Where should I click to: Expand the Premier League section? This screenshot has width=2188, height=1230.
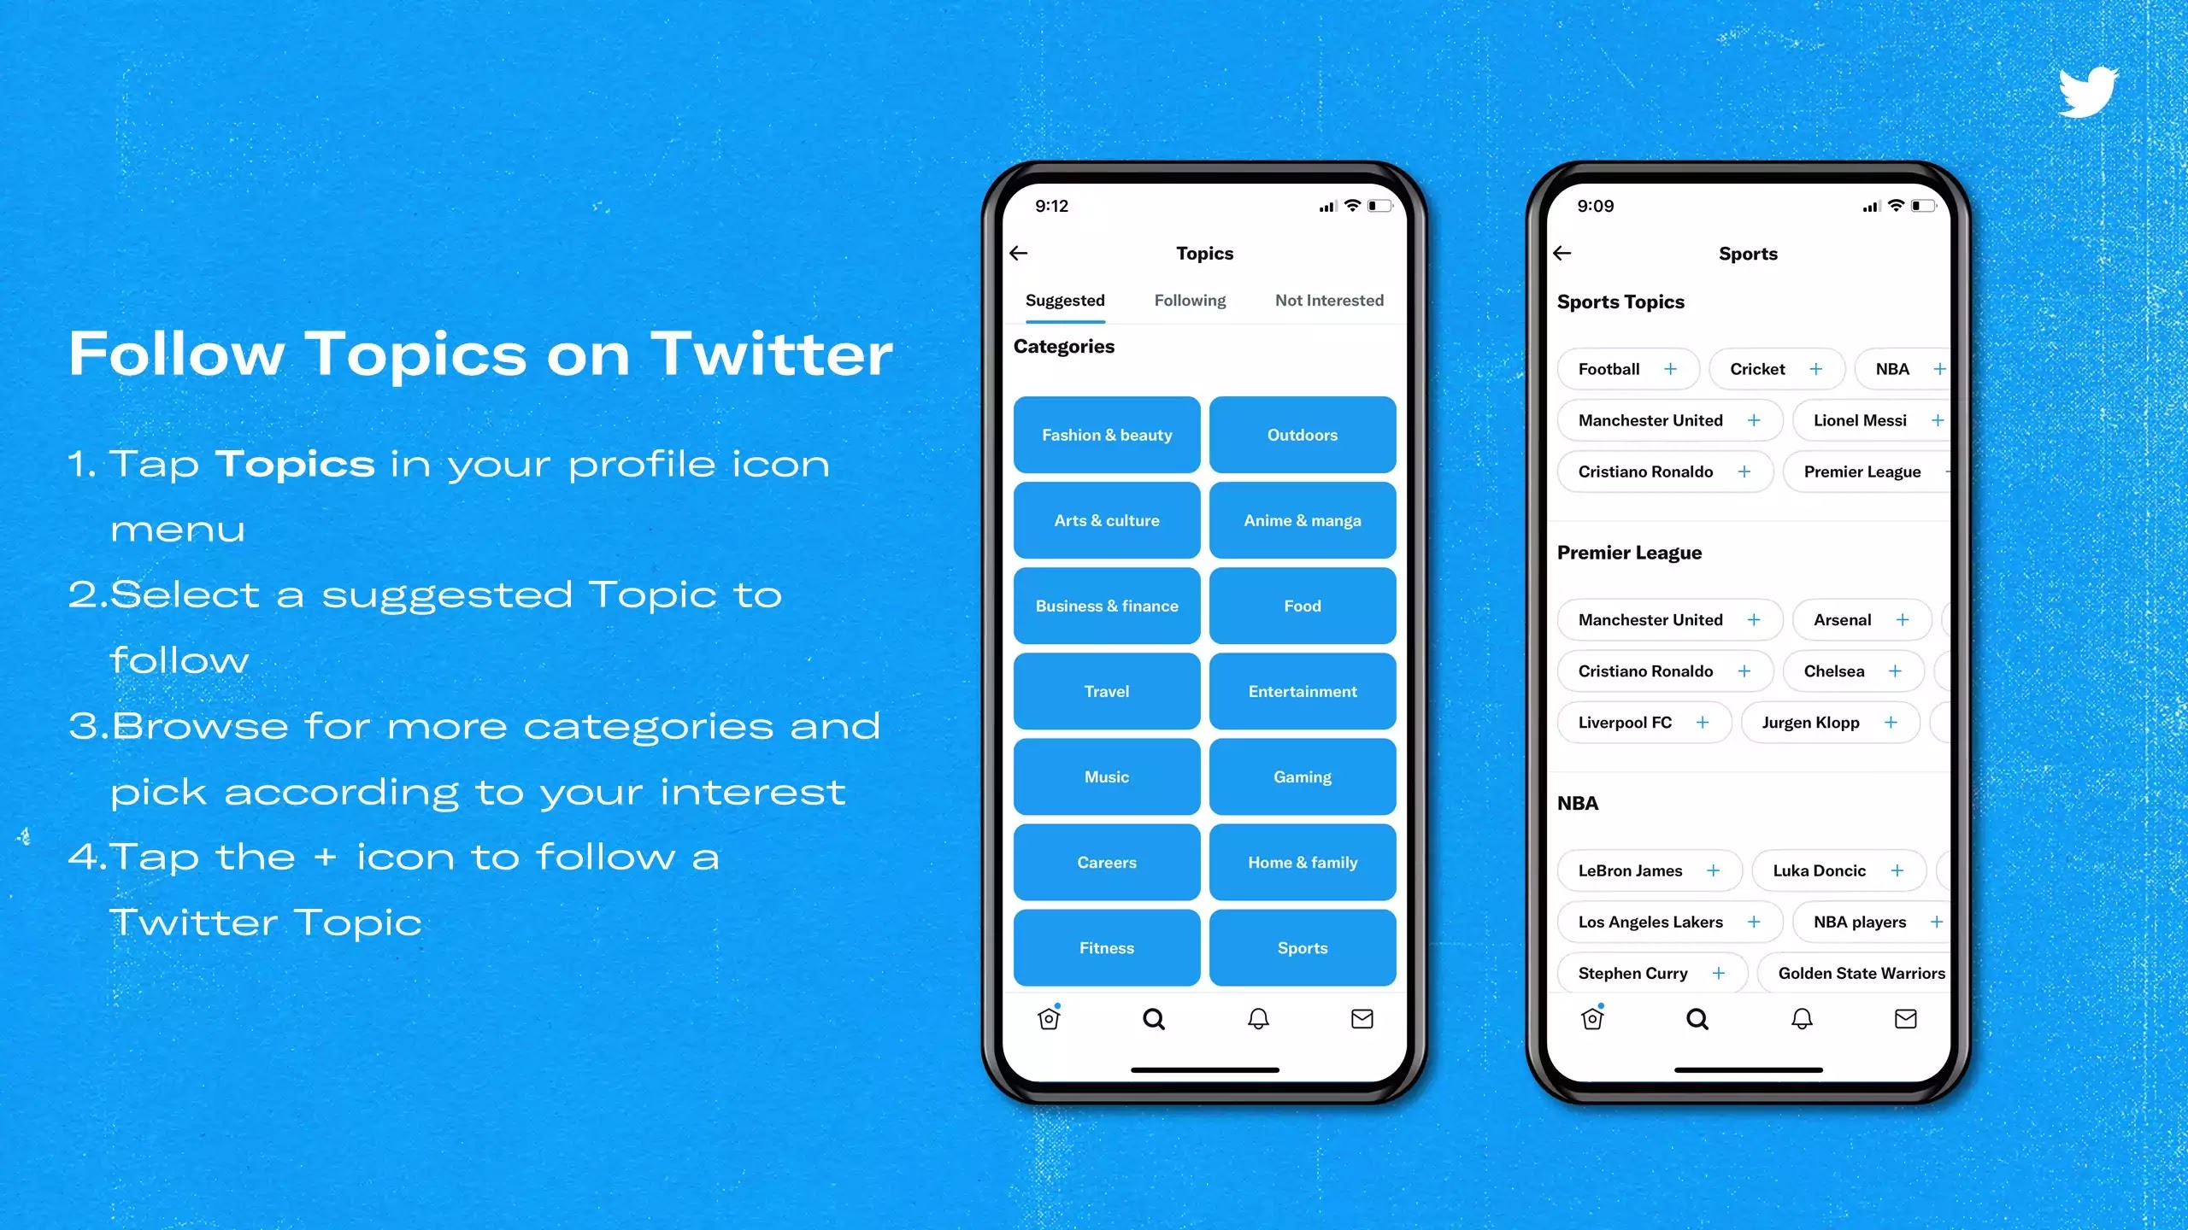[x=1629, y=551]
